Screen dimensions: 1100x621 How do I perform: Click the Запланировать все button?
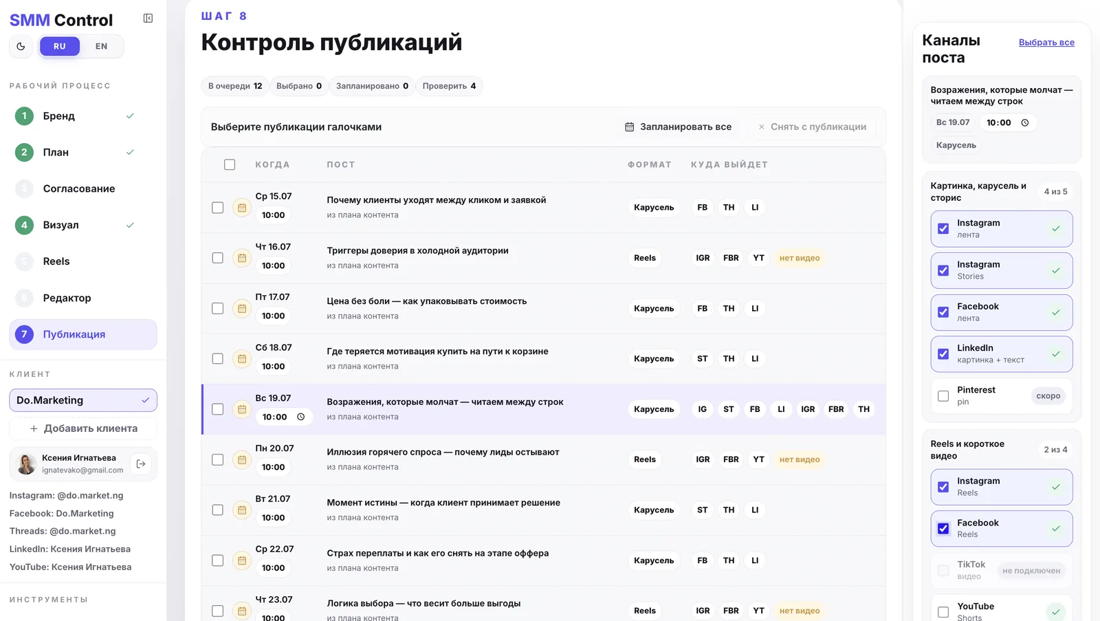[x=678, y=127]
